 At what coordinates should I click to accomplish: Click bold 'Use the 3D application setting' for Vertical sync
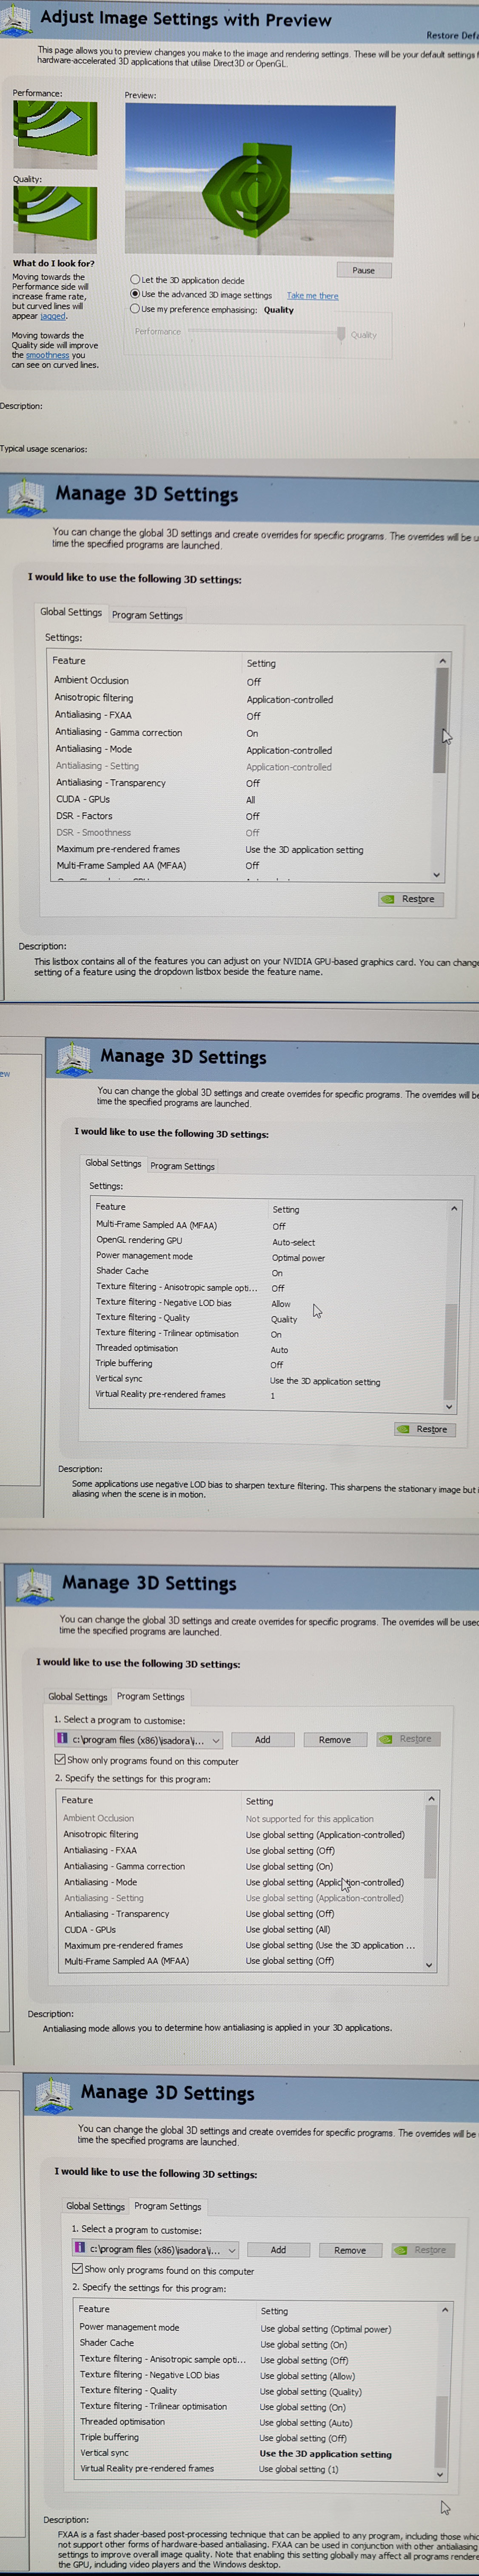(325, 2454)
